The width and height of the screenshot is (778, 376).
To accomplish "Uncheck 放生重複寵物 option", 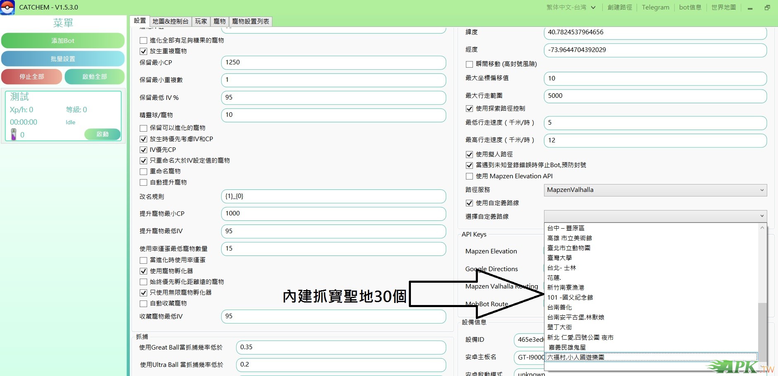I will point(143,51).
